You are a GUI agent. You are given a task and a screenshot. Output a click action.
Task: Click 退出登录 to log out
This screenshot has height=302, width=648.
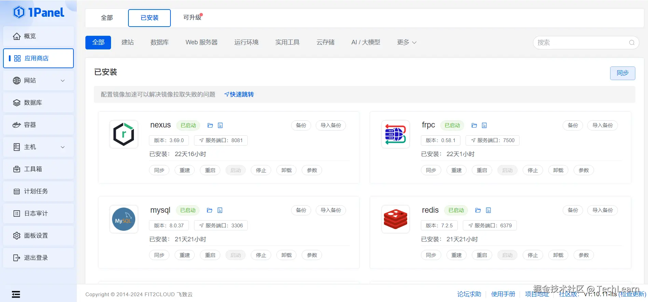pos(38,258)
